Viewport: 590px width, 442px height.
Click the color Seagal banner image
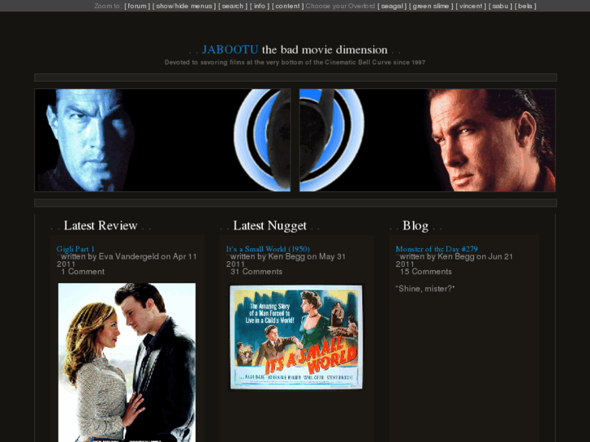point(428,140)
